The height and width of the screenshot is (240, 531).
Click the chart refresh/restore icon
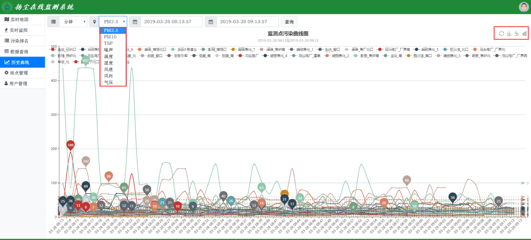click(x=501, y=33)
